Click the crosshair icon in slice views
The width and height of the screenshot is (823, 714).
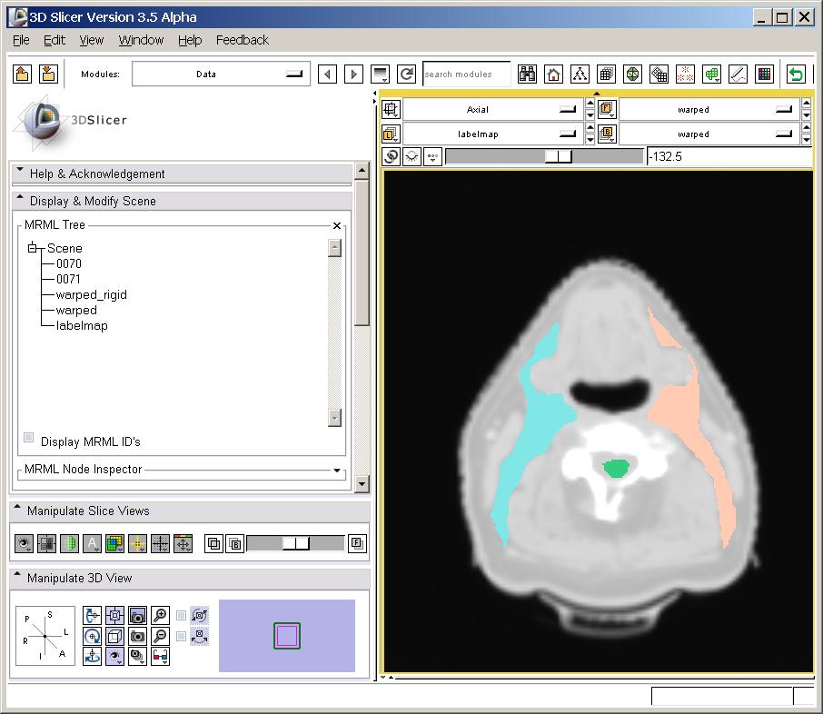[x=160, y=544]
